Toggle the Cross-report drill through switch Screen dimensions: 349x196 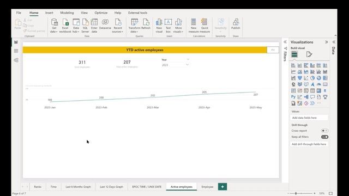(324, 131)
